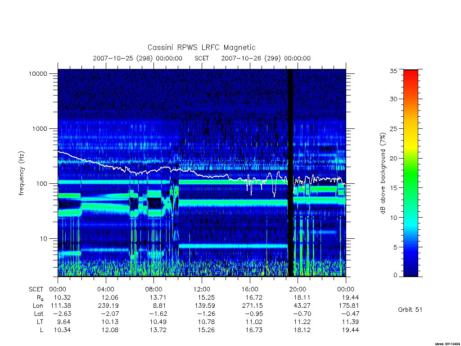Click the 'Lon' row label
This screenshot has width=461, height=346.
pyautogui.click(x=38, y=306)
